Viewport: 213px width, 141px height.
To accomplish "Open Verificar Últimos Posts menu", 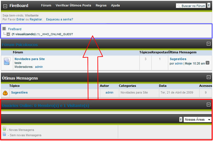I will click(74, 6).
